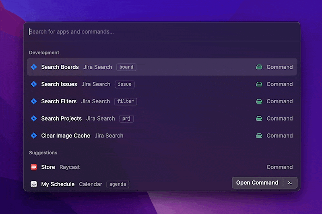Click the terminal prompt icon beside Open Command
The image size is (322, 214).
click(290, 183)
